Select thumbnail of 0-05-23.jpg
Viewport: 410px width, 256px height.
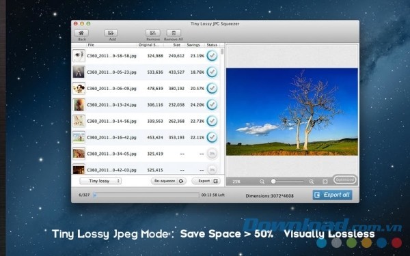(x=79, y=72)
